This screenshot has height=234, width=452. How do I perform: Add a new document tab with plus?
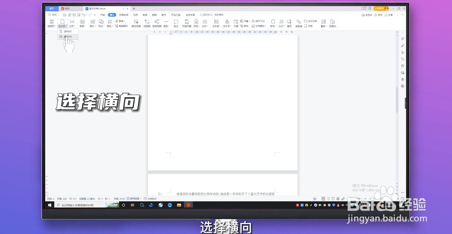134,8
